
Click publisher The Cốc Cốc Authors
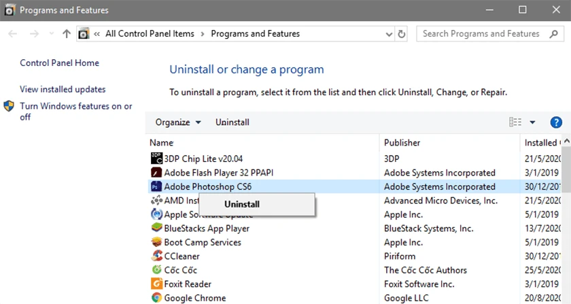coord(426,270)
